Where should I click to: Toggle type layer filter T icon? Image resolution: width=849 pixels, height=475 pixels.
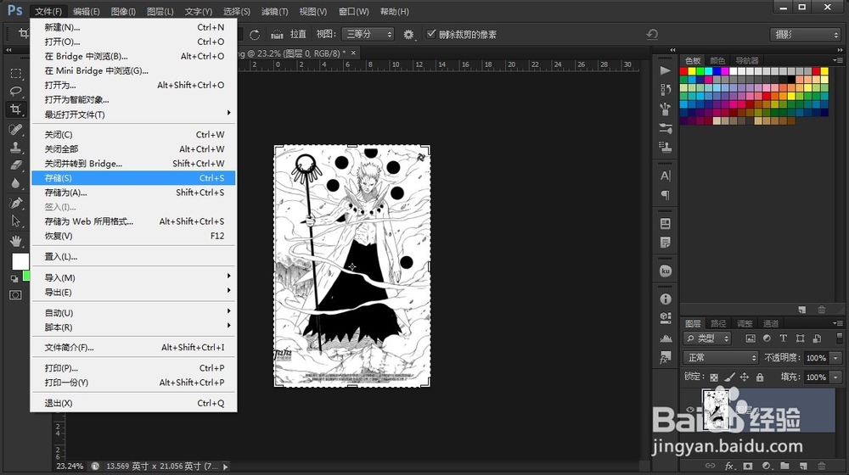click(x=783, y=338)
